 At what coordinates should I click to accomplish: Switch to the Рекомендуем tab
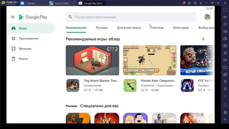pyautogui.click(x=76, y=28)
